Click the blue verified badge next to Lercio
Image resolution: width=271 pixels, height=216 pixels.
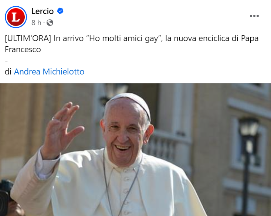[60, 11]
